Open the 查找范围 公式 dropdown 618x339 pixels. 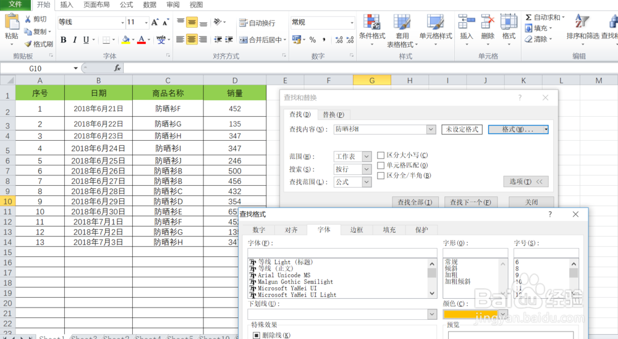(366, 182)
